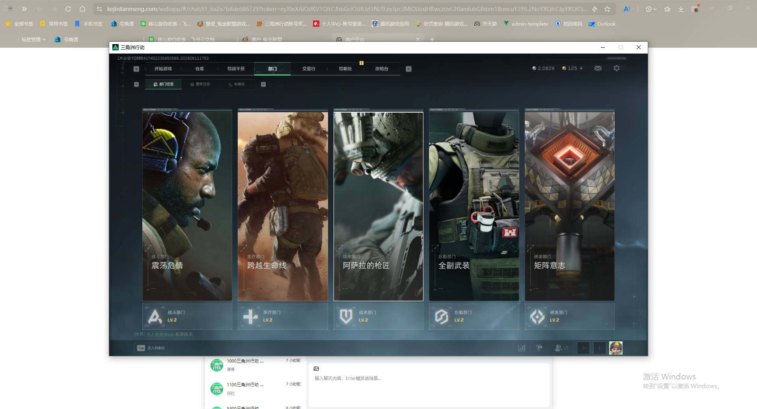Open the 全部书签 bookmarks folder
Screen dimensions: 757x409
click(19, 24)
